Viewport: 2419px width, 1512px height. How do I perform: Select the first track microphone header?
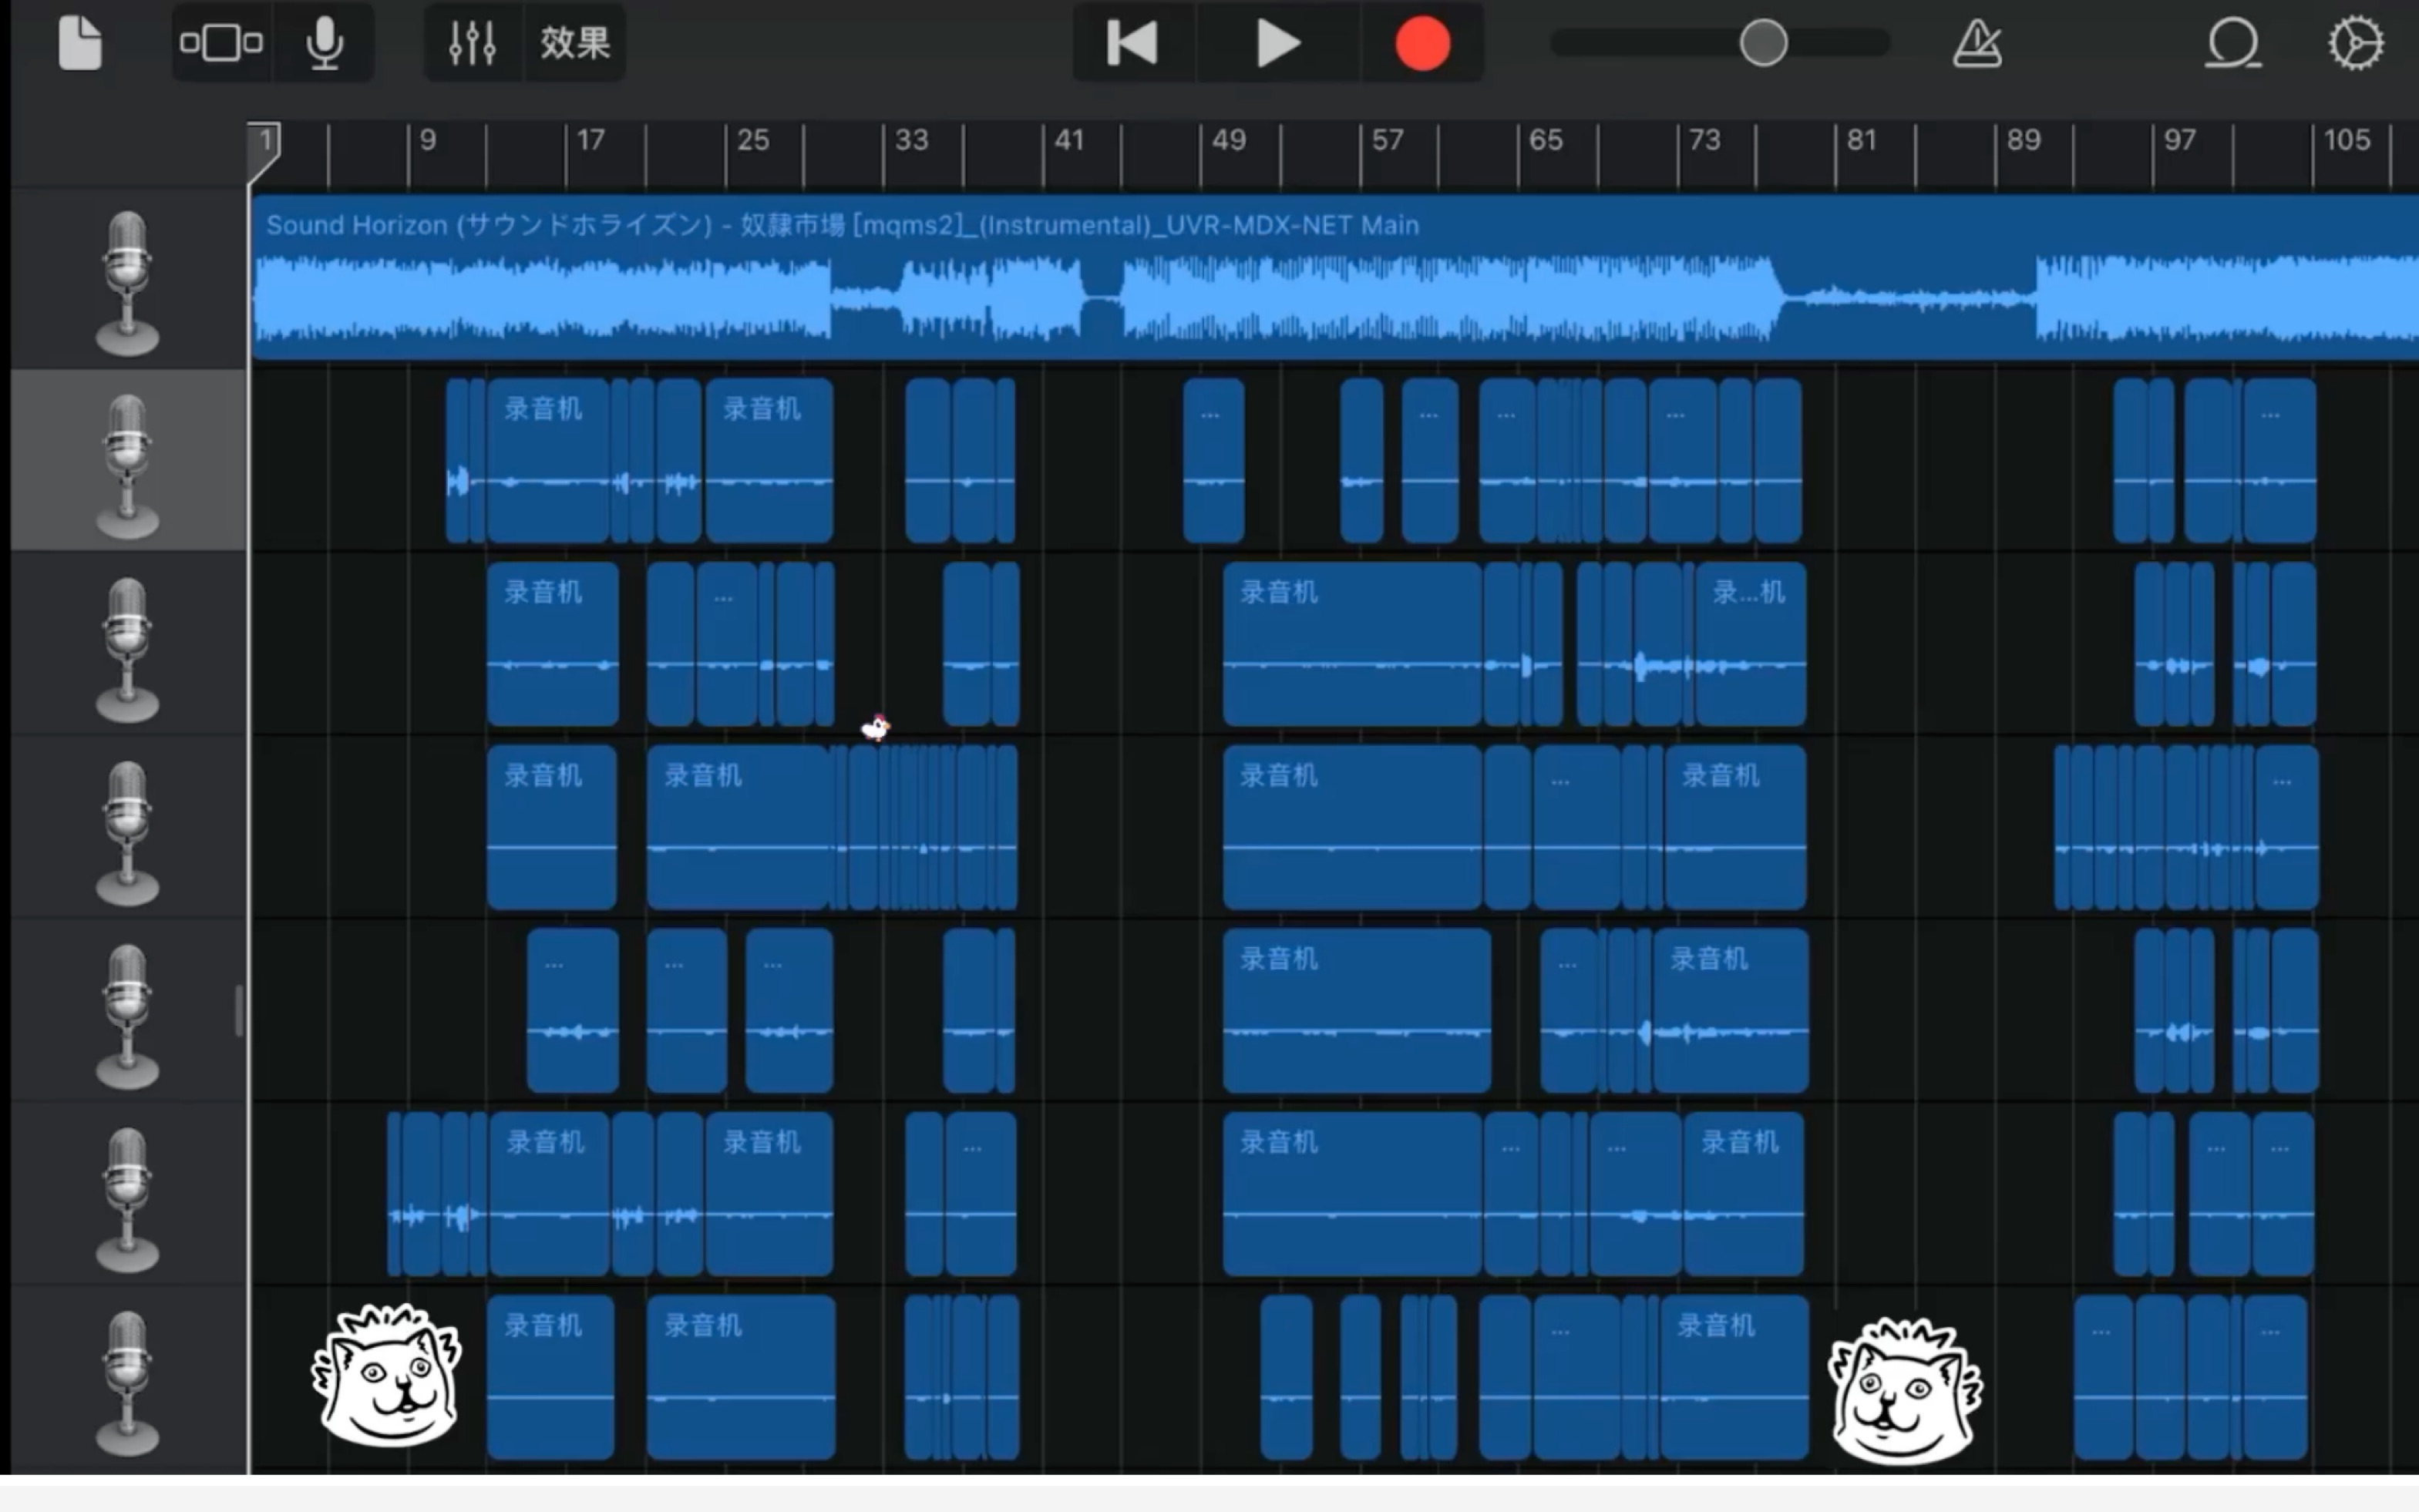point(127,282)
